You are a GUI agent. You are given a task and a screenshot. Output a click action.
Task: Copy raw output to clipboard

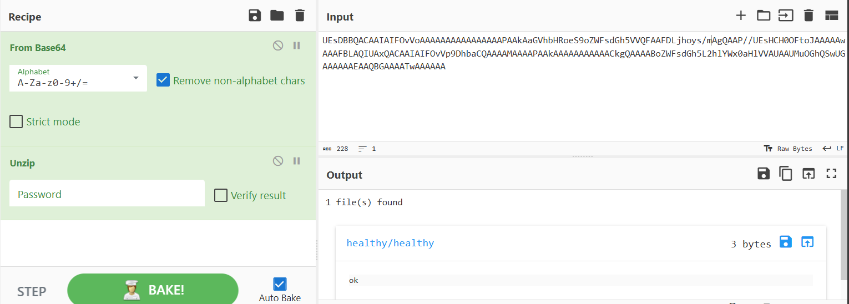pos(786,174)
